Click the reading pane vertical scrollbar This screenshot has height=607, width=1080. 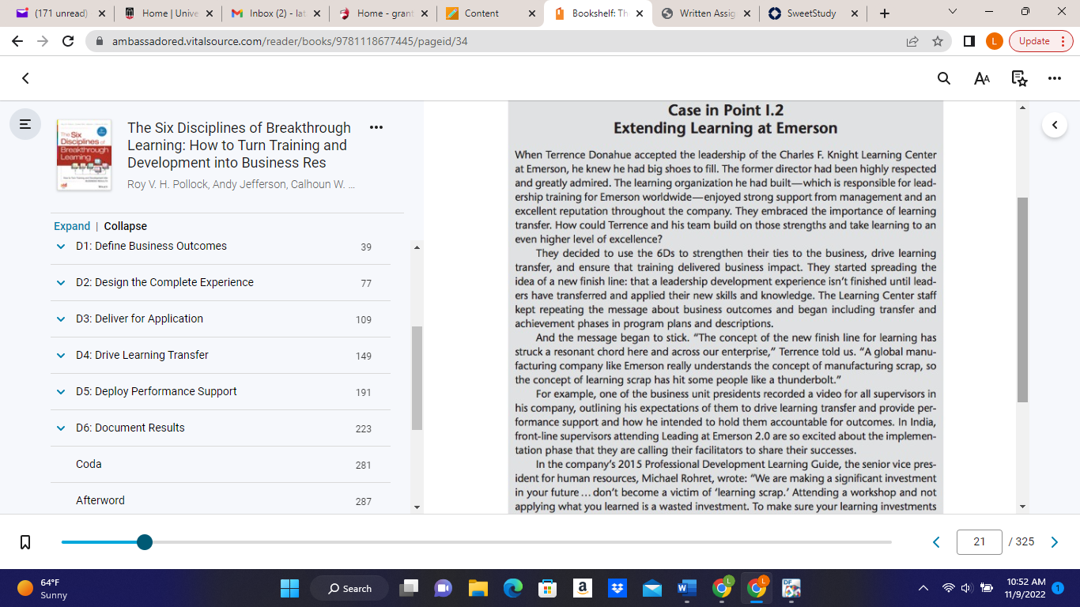(1022, 300)
